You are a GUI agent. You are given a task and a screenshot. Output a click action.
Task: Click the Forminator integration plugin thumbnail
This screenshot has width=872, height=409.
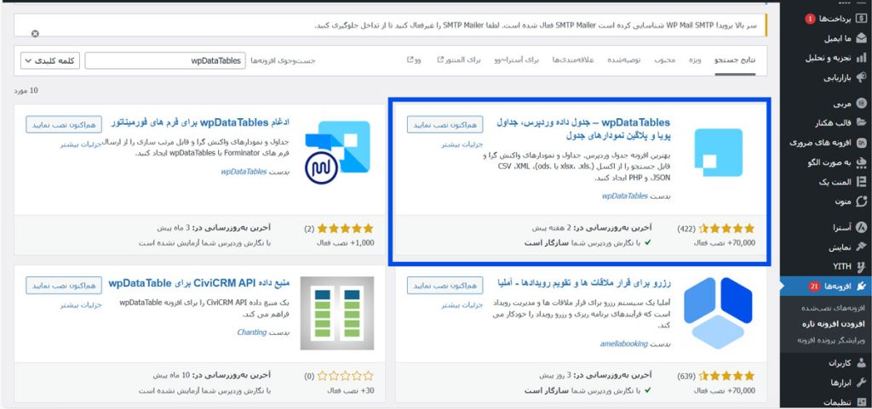337,152
